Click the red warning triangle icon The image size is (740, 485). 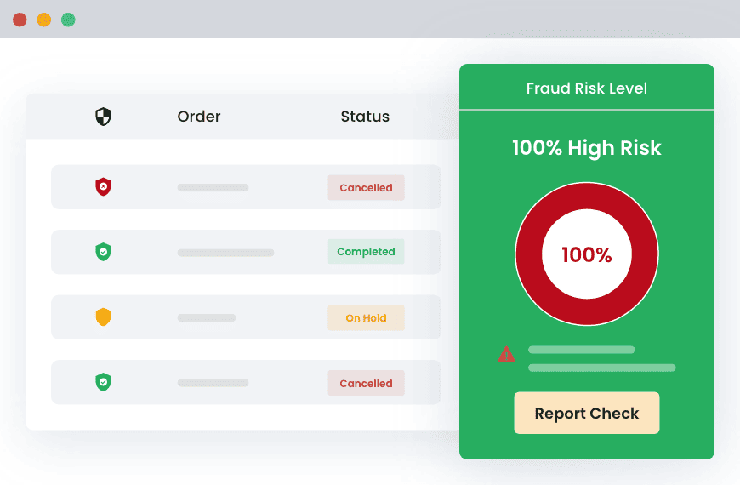[x=506, y=355]
